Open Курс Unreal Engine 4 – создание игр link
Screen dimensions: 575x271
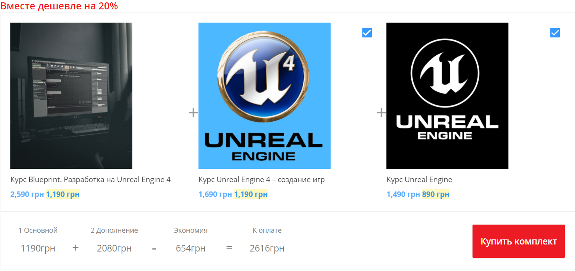click(x=262, y=180)
